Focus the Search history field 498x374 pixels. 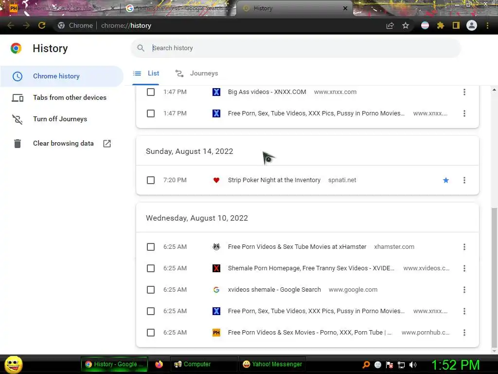pos(296,48)
